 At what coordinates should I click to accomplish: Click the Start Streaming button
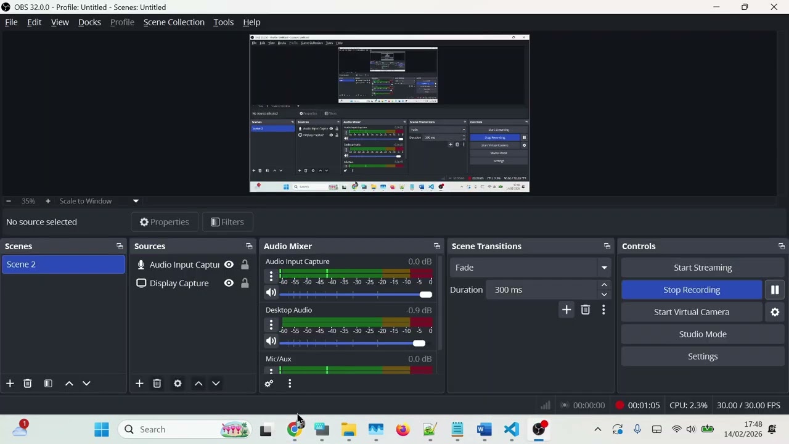point(703,268)
